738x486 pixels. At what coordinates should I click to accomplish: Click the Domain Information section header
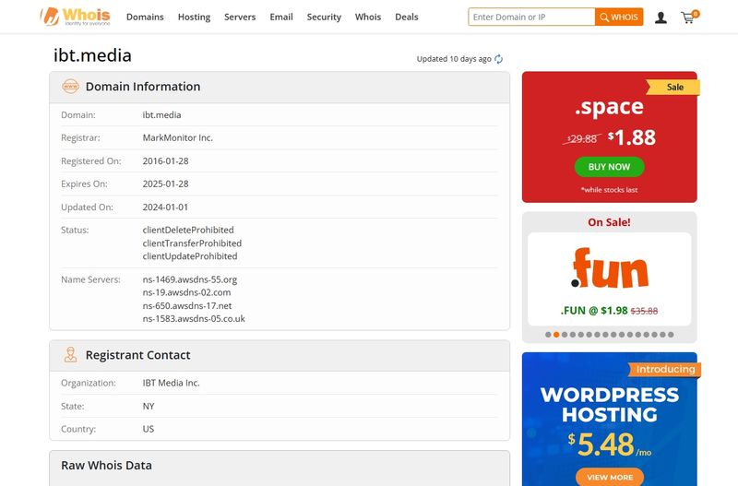pyautogui.click(x=280, y=87)
